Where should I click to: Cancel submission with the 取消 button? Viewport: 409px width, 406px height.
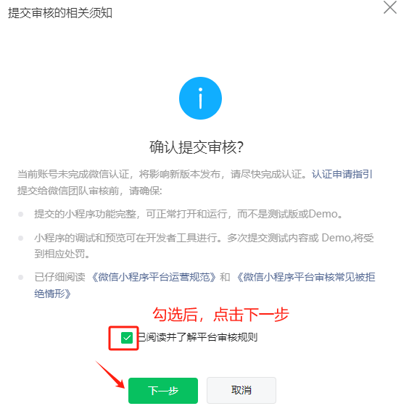coord(241,390)
